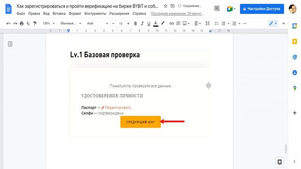Open the editing mode dropdown

[273, 23]
